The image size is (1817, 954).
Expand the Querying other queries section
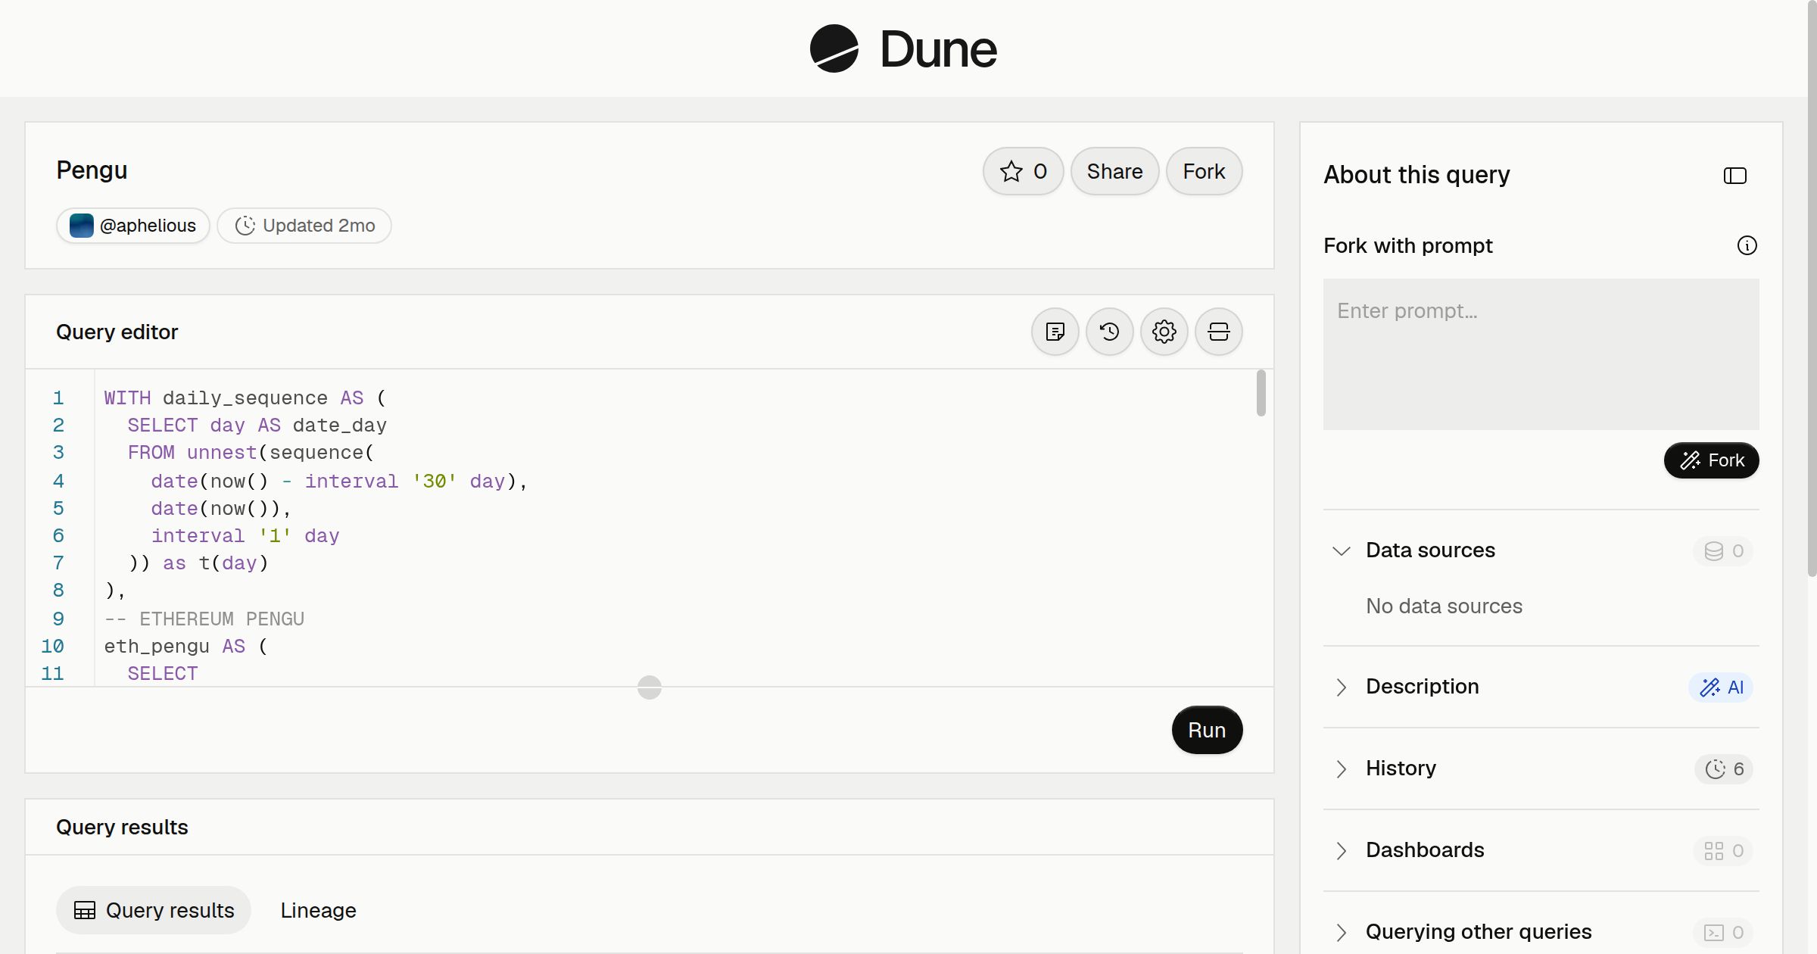pos(1342,932)
